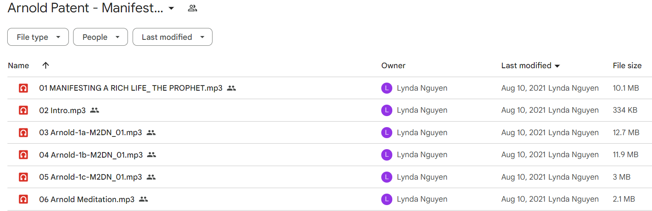Open the File type filter dropdown
Viewport: 652px width, 211px height.
click(38, 37)
